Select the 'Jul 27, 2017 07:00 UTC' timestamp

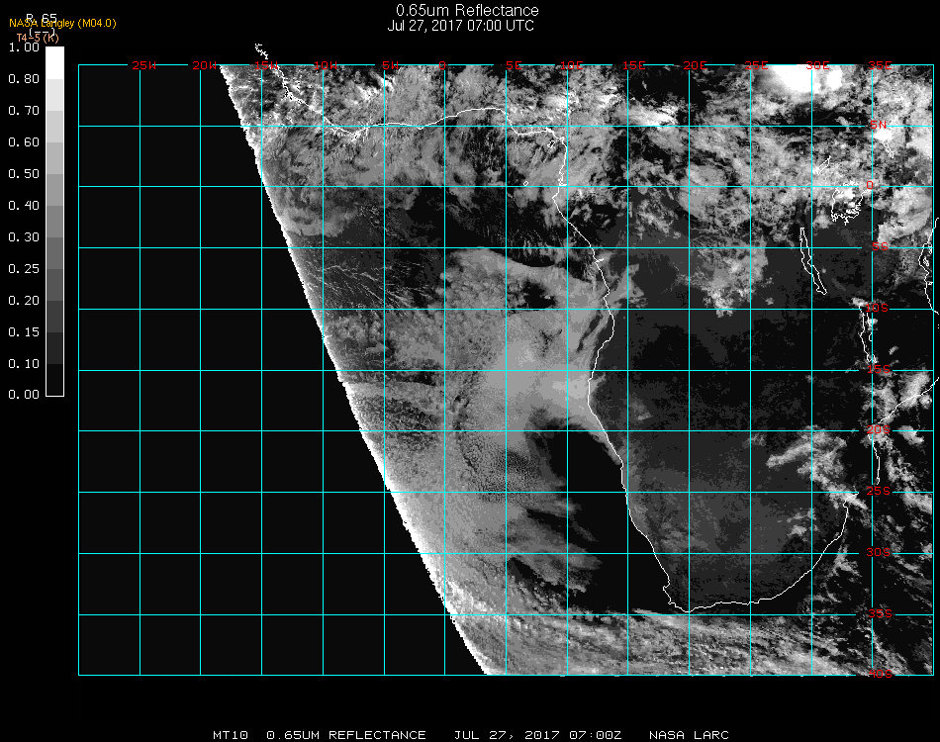(460, 26)
